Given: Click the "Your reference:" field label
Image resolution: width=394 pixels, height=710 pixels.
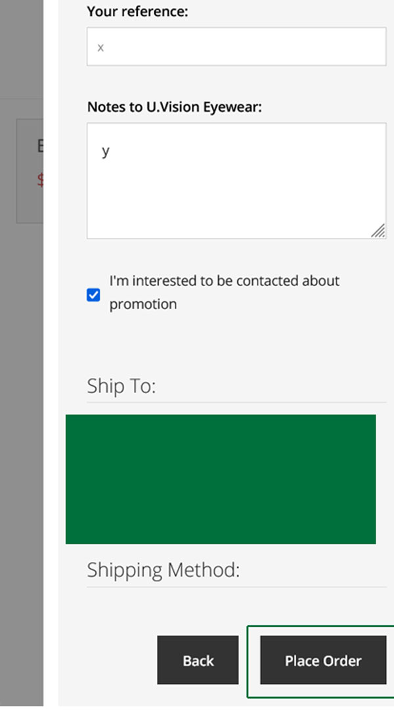Looking at the screenshot, I should coord(137,11).
